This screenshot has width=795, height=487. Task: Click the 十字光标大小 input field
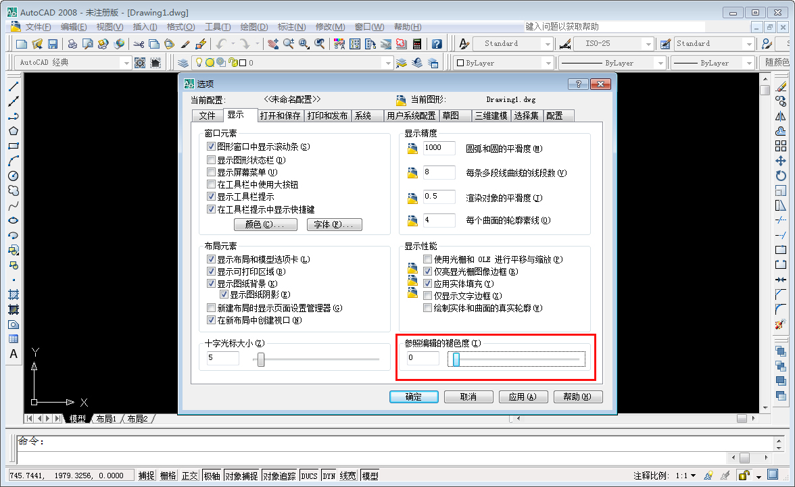(x=223, y=358)
